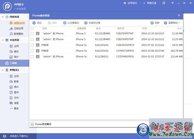Image resolution: width=194 pixels, height=139 pixels.
Task: Select serial C38LW2GKFRC5 cell
Action: [125, 45]
